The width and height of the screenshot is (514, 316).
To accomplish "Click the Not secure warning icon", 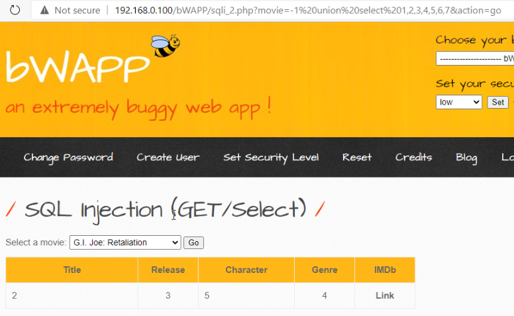I will pyautogui.click(x=44, y=11).
